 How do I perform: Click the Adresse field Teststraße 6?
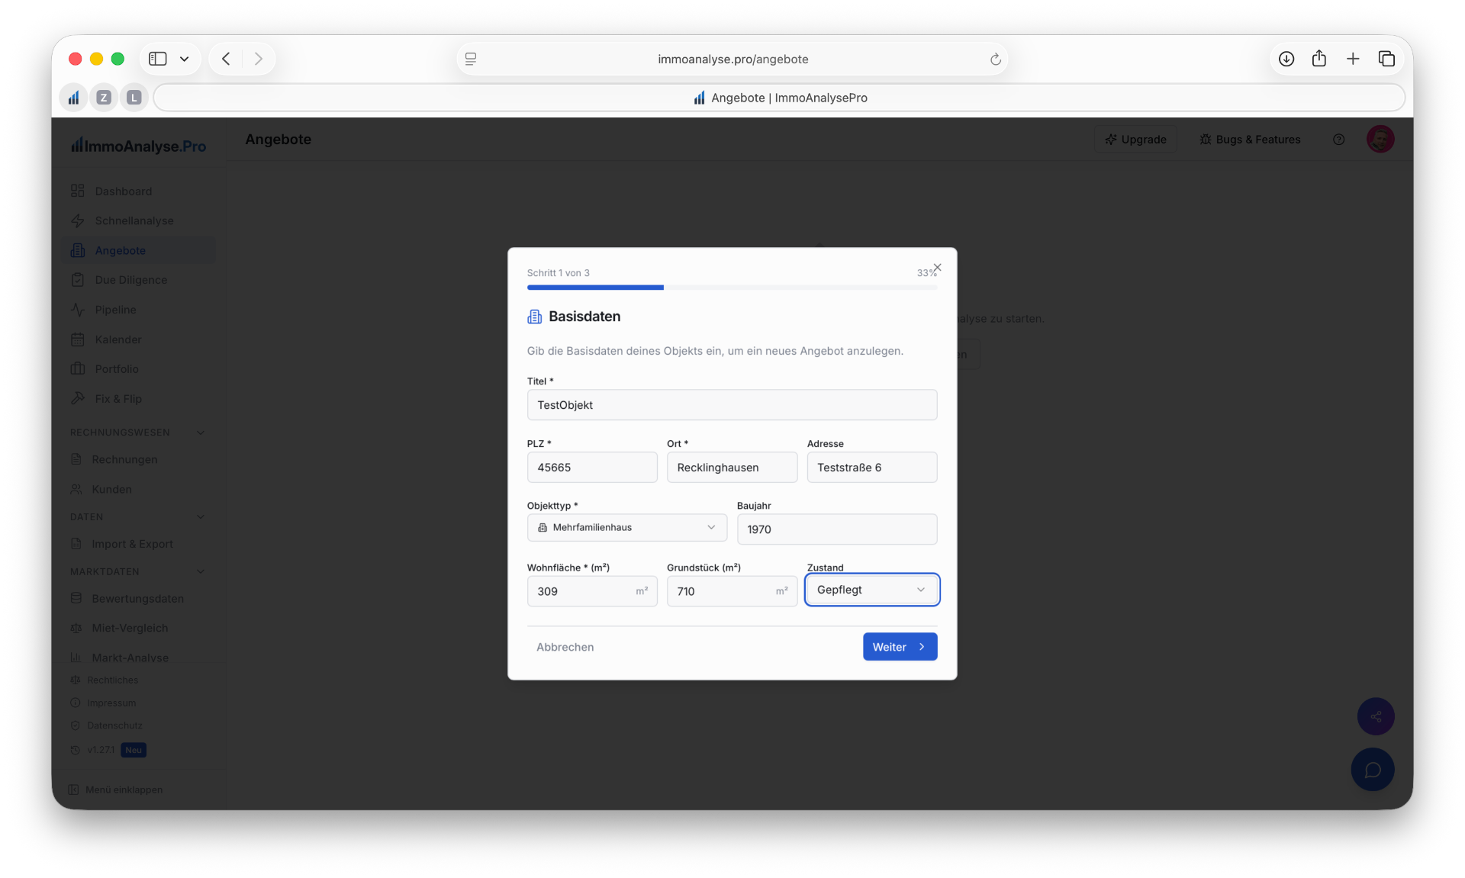(871, 468)
